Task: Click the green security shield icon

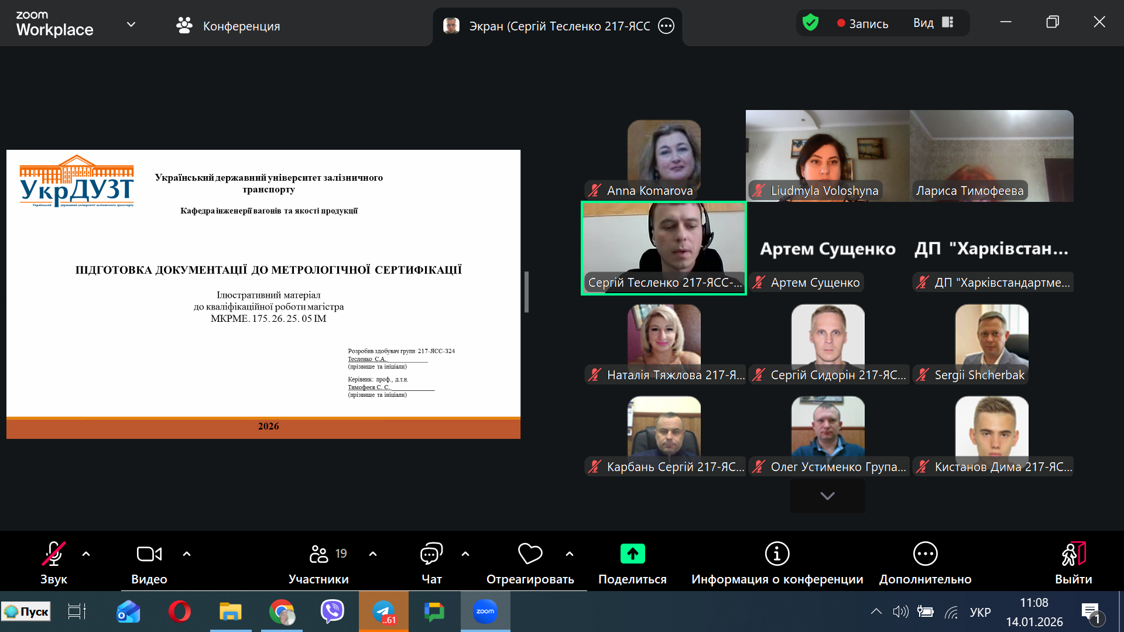Action: coord(810,23)
